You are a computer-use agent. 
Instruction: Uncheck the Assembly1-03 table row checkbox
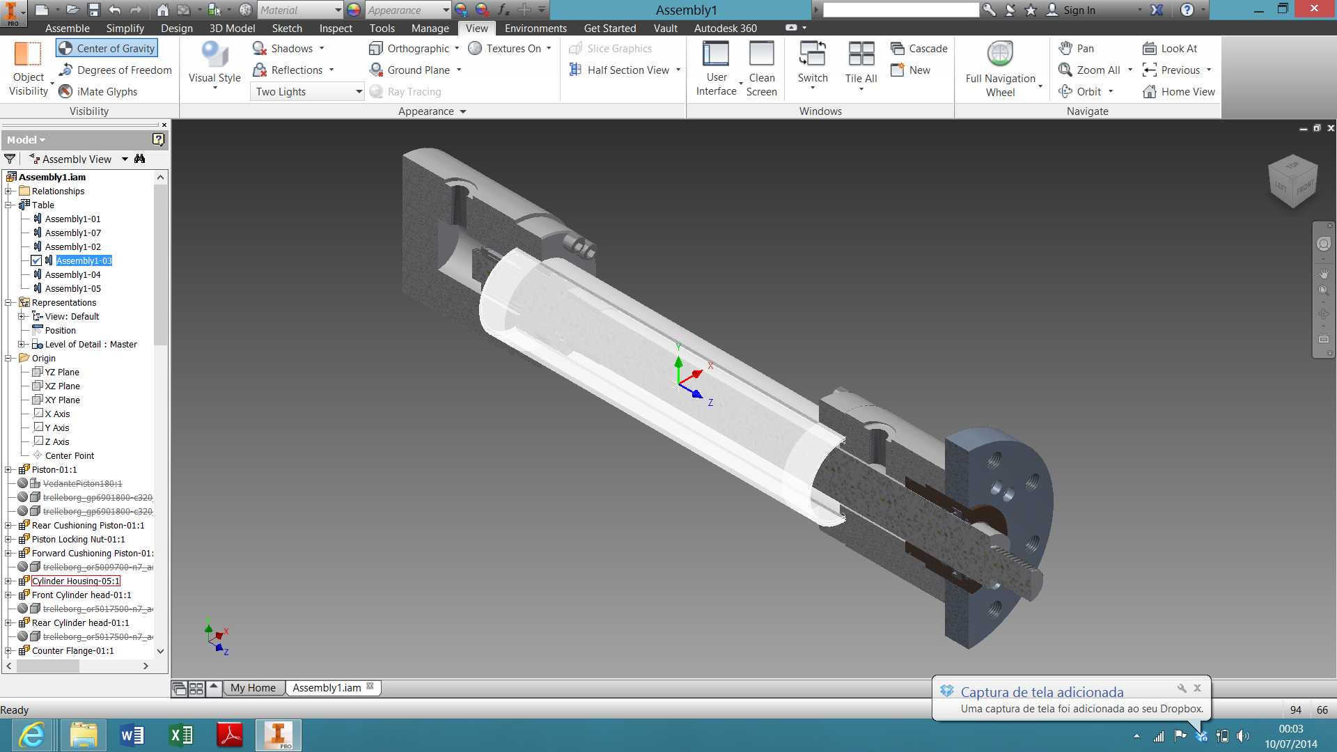36,260
